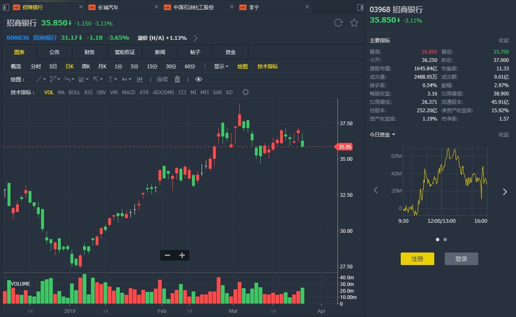Switch to the 财务 tab
Screen dimensions: 516x317
(89, 52)
